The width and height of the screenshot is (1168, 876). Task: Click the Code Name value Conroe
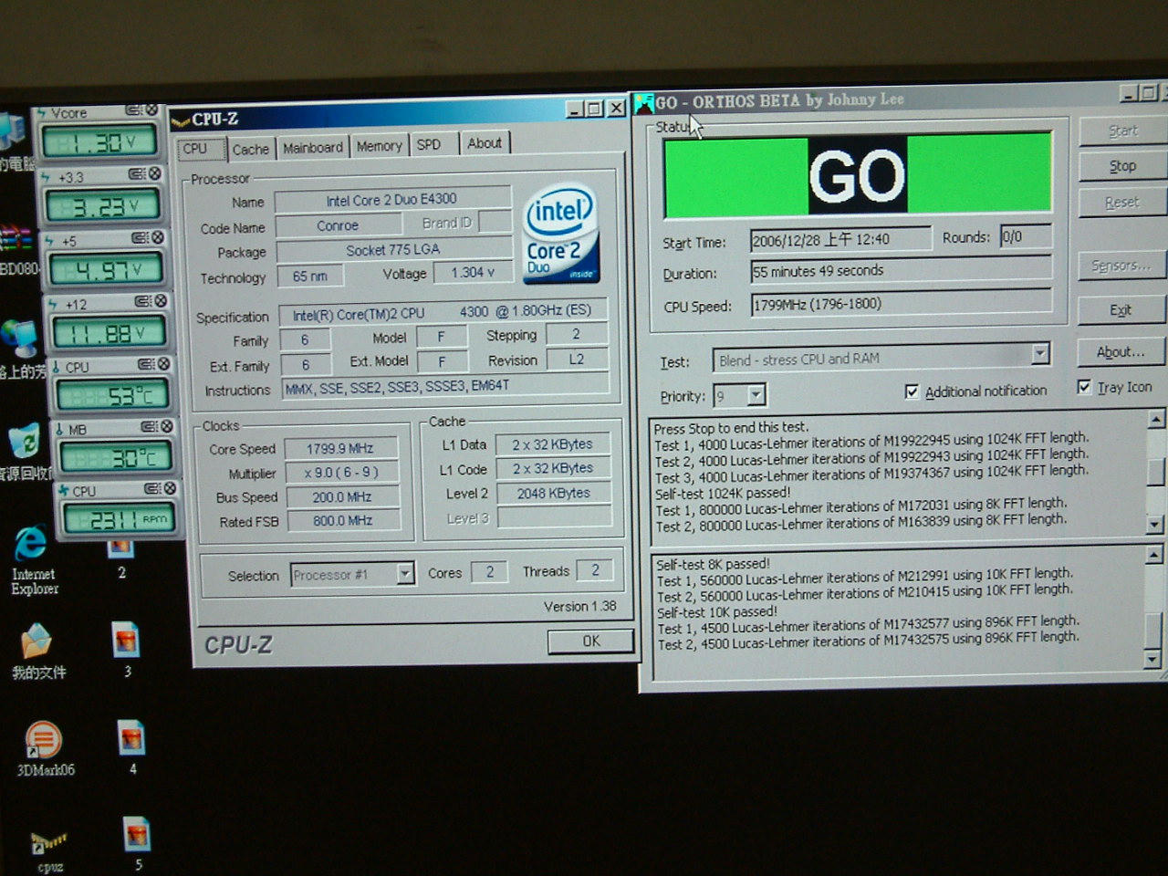338,225
